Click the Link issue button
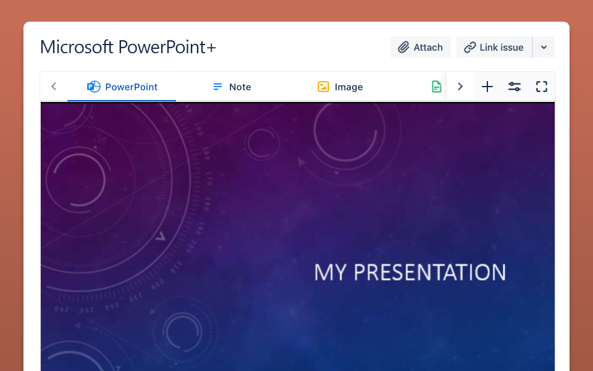This screenshot has width=593, height=371. click(x=494, y=48)
